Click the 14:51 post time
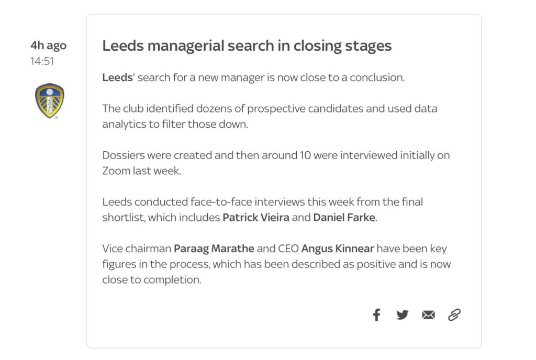Viewport: 536px width, 360px height. [42, 61]
